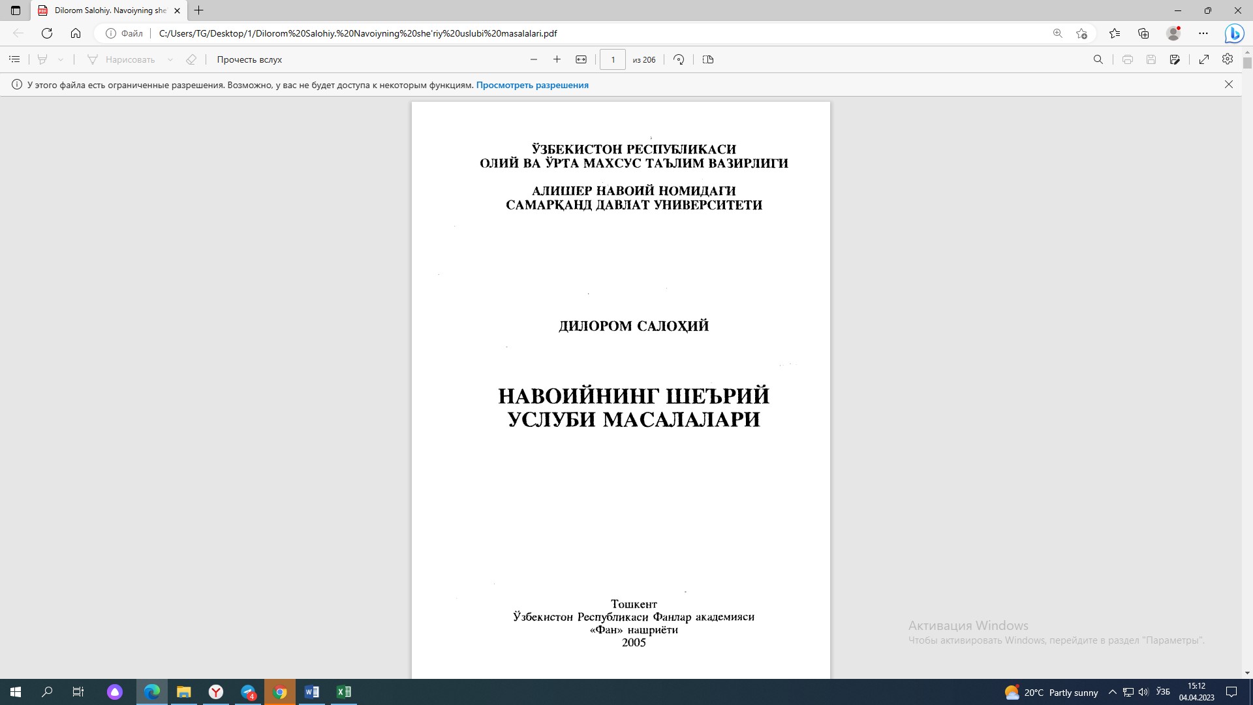
Task: Click the page number input field
Action: click(613, 59)
